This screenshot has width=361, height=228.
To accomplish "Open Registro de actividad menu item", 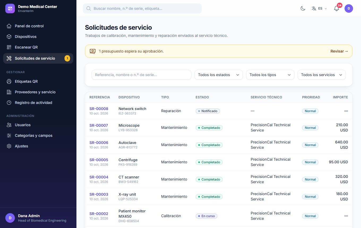I will click(38, 103).
